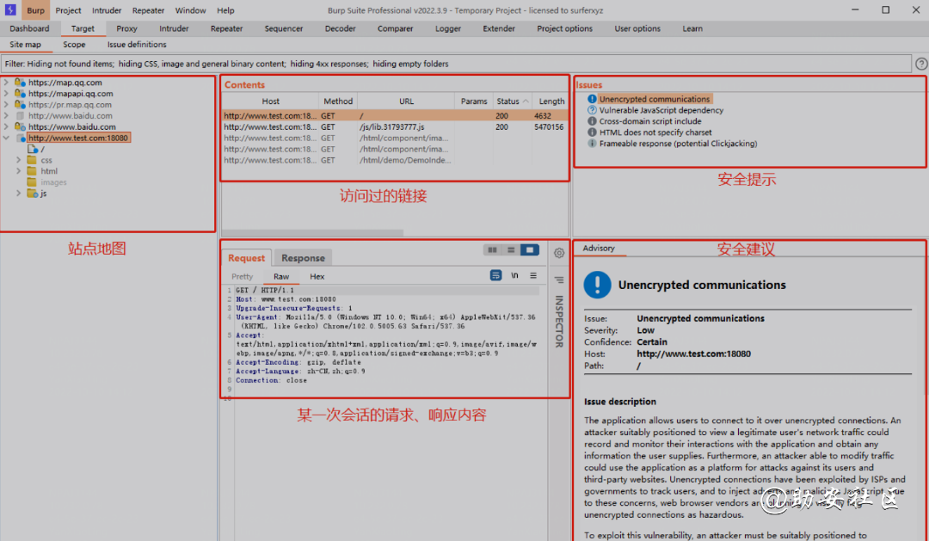Click the pr.map.qq.com site icon
This screenshot has height=541, width=929.
[20, 104]
